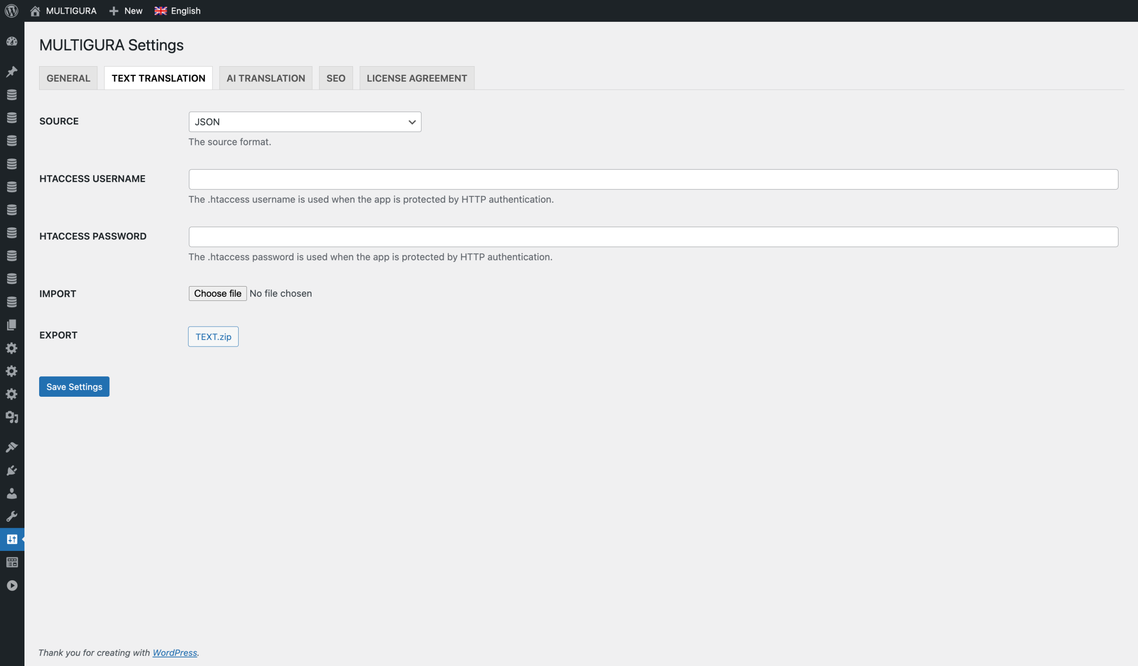Click the EXPORT label
Viewport: 1138px width, 666px height.
point(58,335)
